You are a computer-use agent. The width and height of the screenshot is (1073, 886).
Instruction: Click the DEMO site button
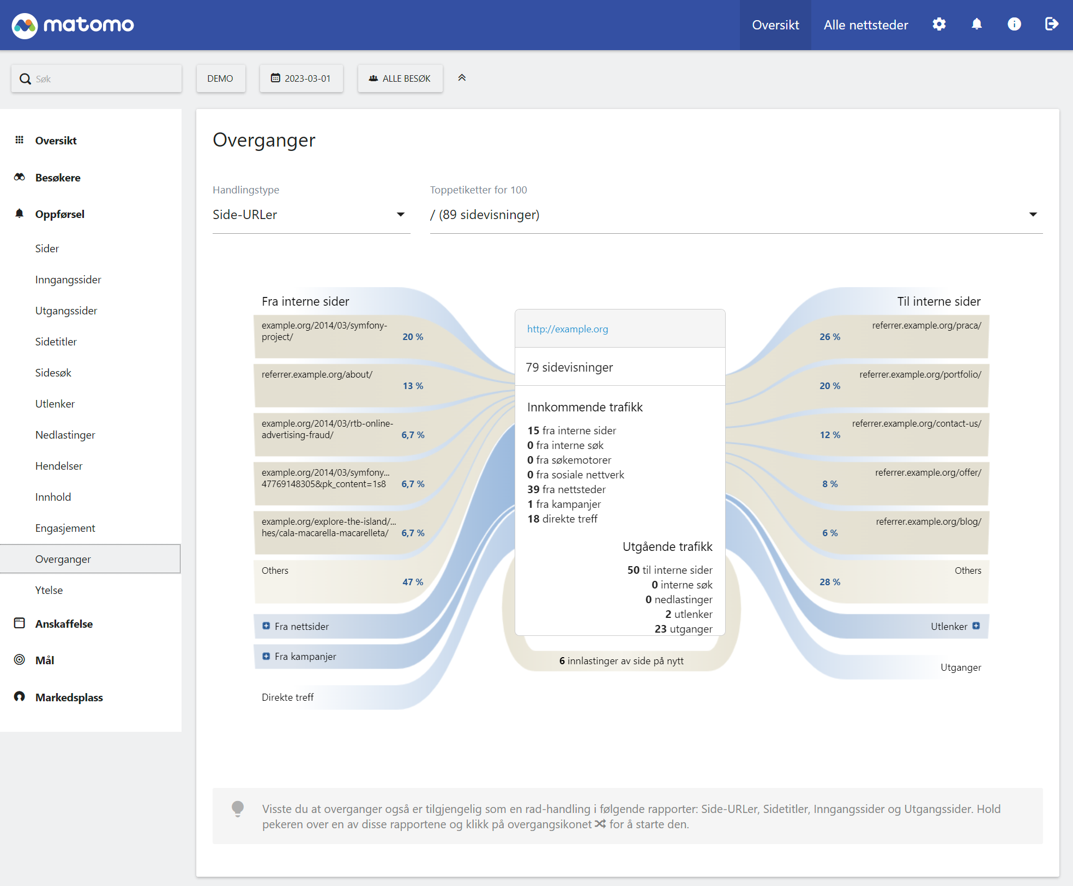(x=220, y=78)
